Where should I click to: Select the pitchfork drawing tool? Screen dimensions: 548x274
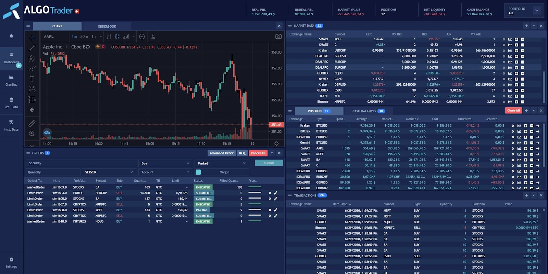point(32,58)
